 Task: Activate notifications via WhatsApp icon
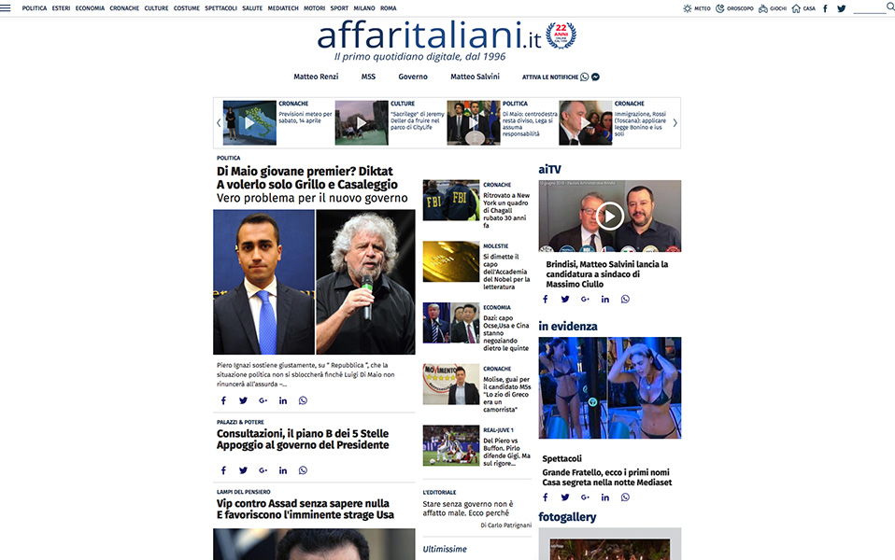pyautogui.click(x=585, y=77)
